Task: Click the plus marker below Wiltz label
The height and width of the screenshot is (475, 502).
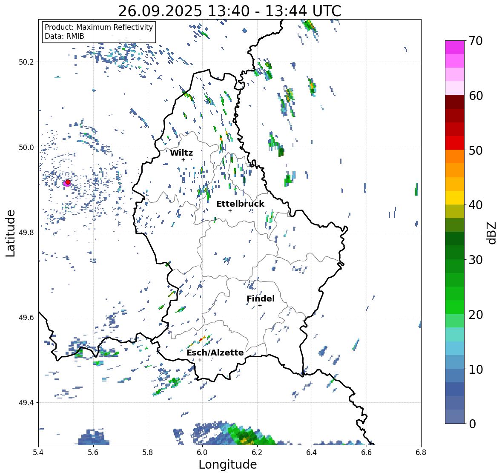Action: [183, 159]
